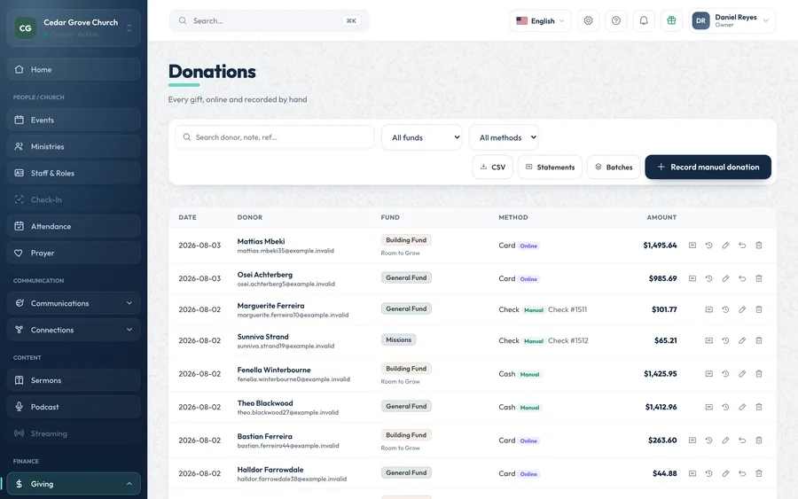Click Check #1511 reference text
The width and height of the screenshot is (798, 499).
tap(567, 309)
